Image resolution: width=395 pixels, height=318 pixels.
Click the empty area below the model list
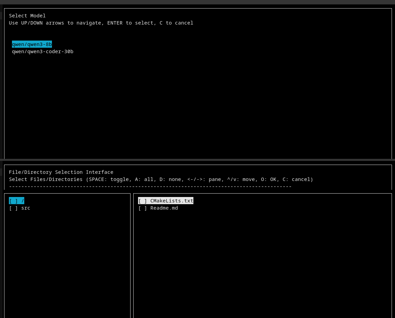[197, 102]
